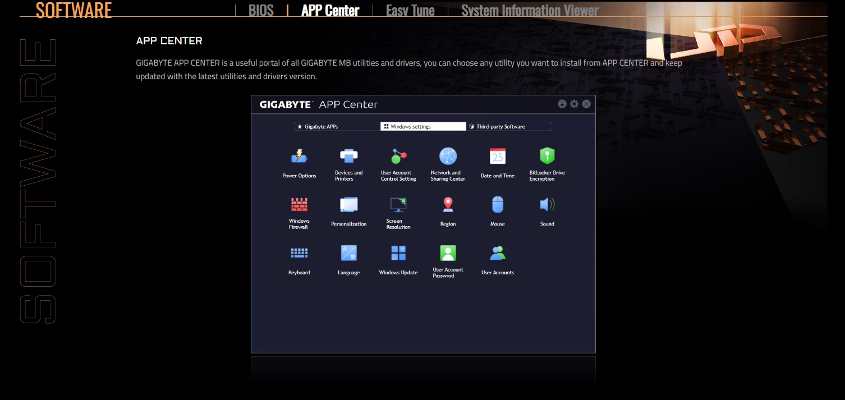Close the APP Center window

[586, 104]
